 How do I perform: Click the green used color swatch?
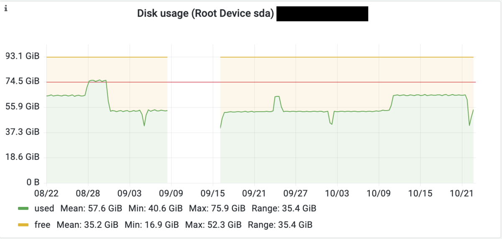[24, 208]
